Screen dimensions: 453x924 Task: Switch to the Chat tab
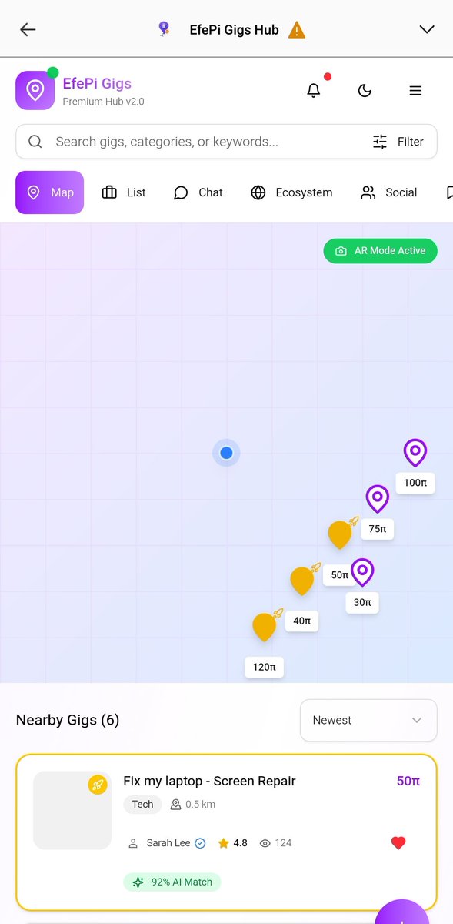pyautogui.click(x=198, y=192)
